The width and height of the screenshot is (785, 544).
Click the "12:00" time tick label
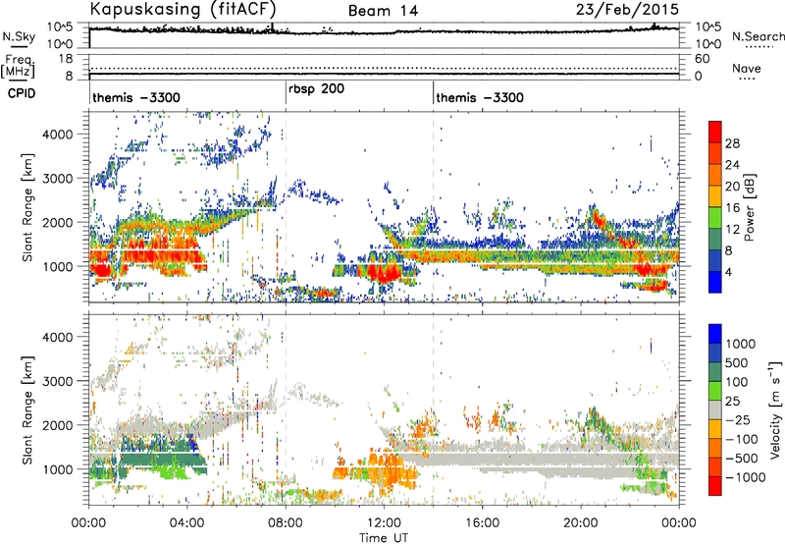click(x=384, y=523)
